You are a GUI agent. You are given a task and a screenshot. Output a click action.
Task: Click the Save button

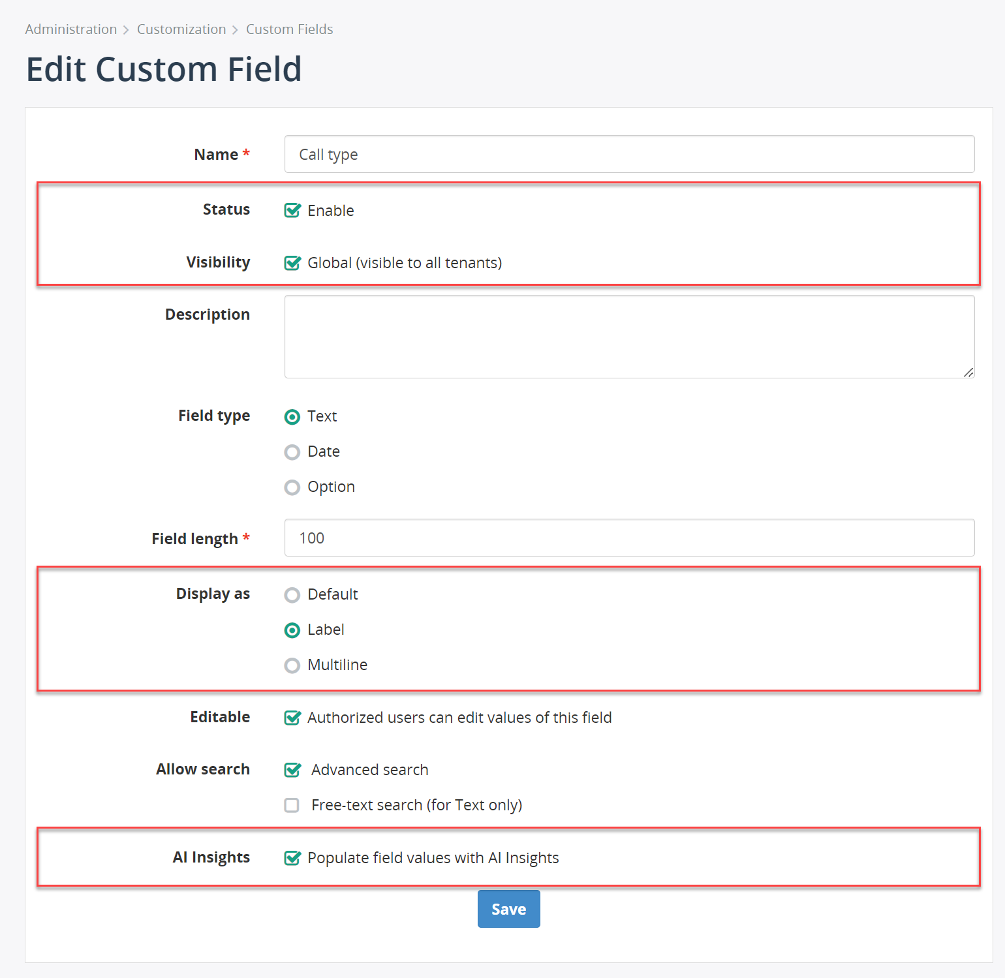508,909
